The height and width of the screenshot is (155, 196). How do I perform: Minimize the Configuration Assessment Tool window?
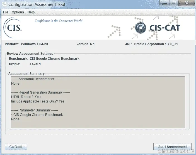click(164, 3)
